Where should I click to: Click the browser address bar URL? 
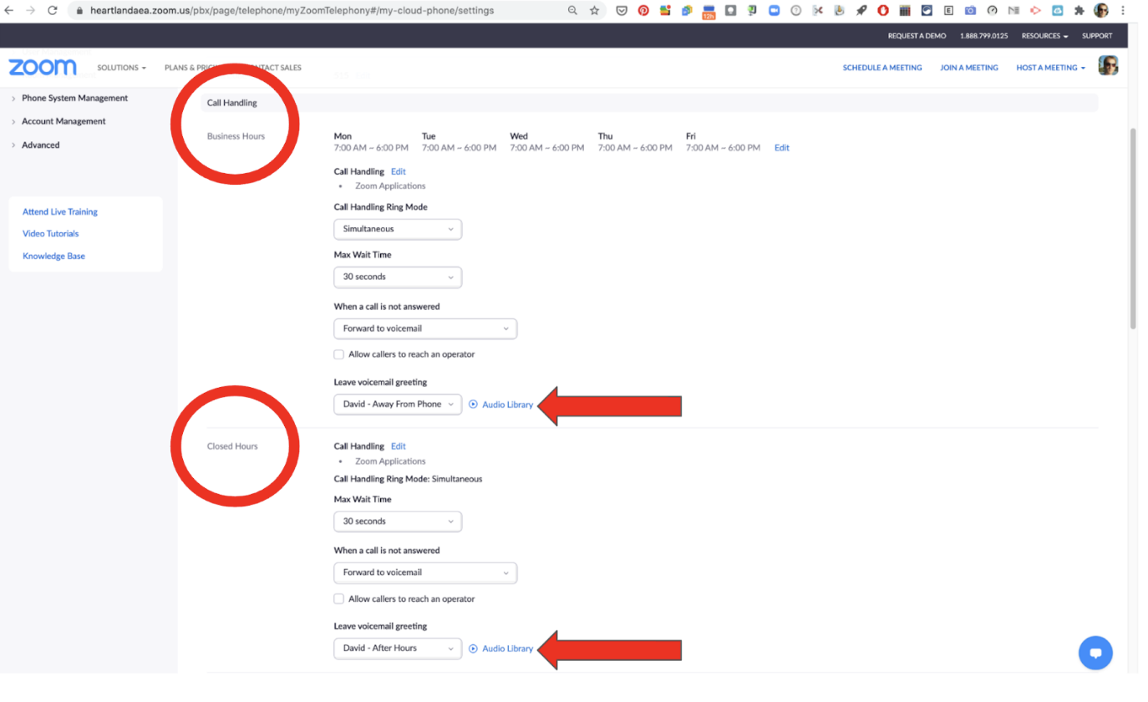[292, 11]
